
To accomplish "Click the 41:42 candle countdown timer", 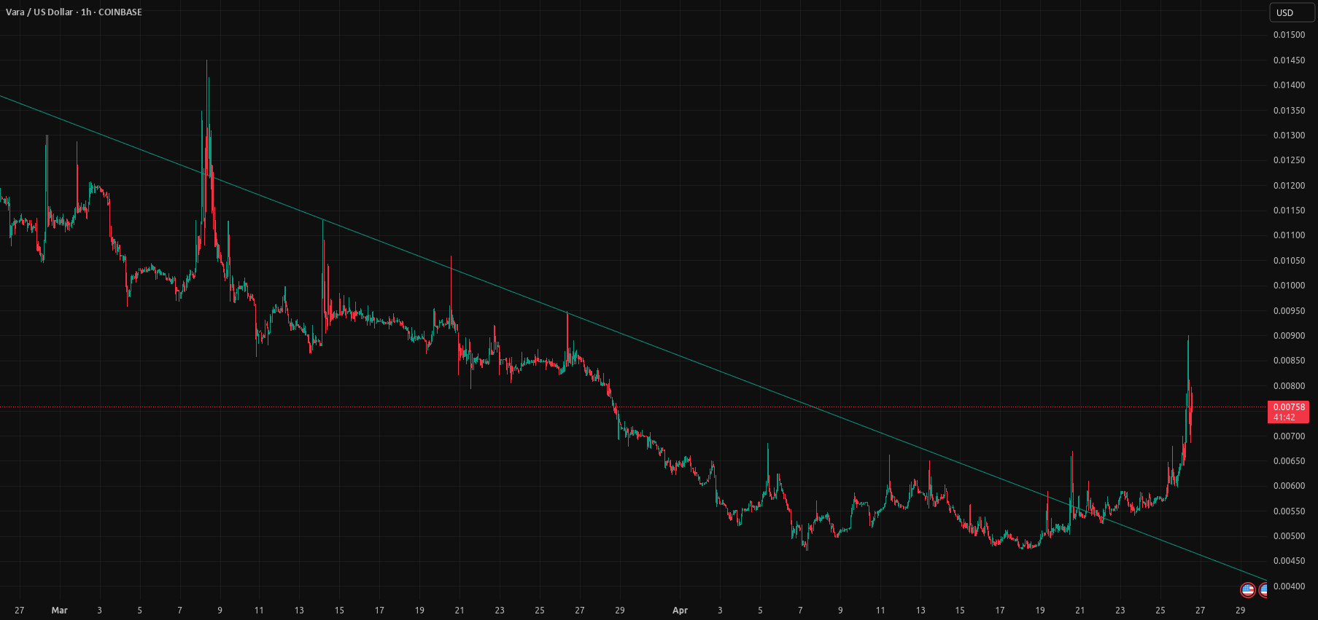I will pyautogui.click(x=1284, y=417).
